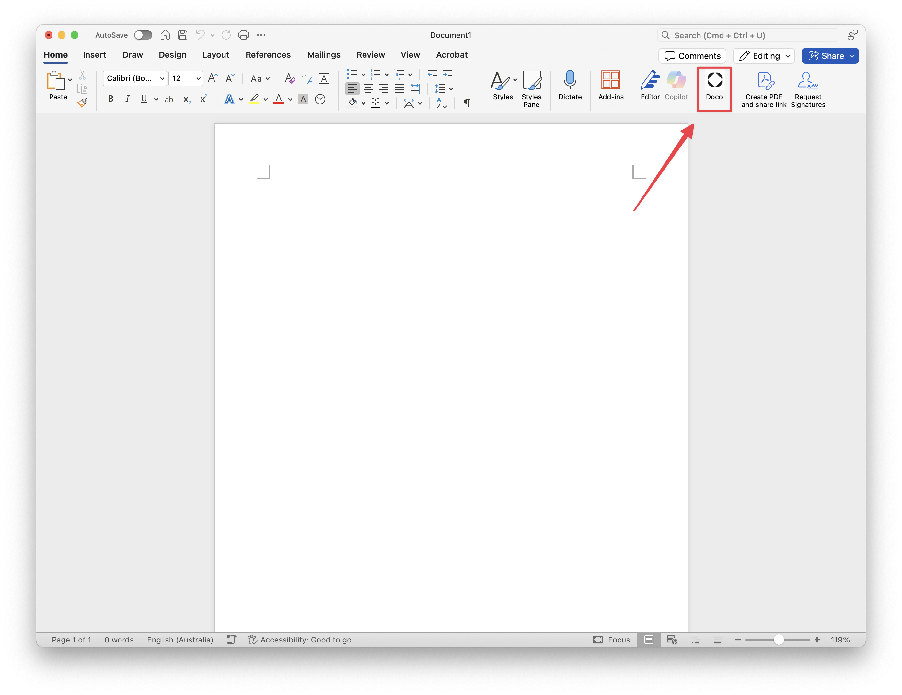Select the Dictate tool
Image resolution: width=902 pixels, height=695 pixels.
[570, 87]
